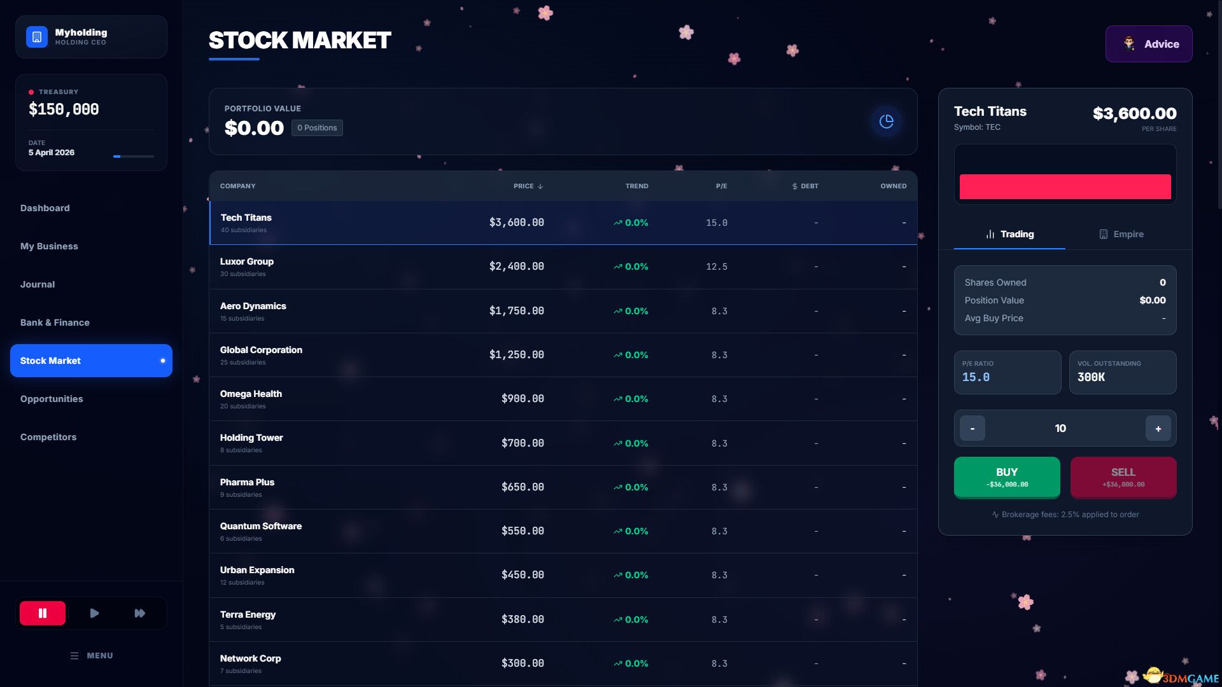This screenshot has width=1222, height=687.
Task: Click the VOL. OUTSTANDING 300K card
Action: 1123,372
